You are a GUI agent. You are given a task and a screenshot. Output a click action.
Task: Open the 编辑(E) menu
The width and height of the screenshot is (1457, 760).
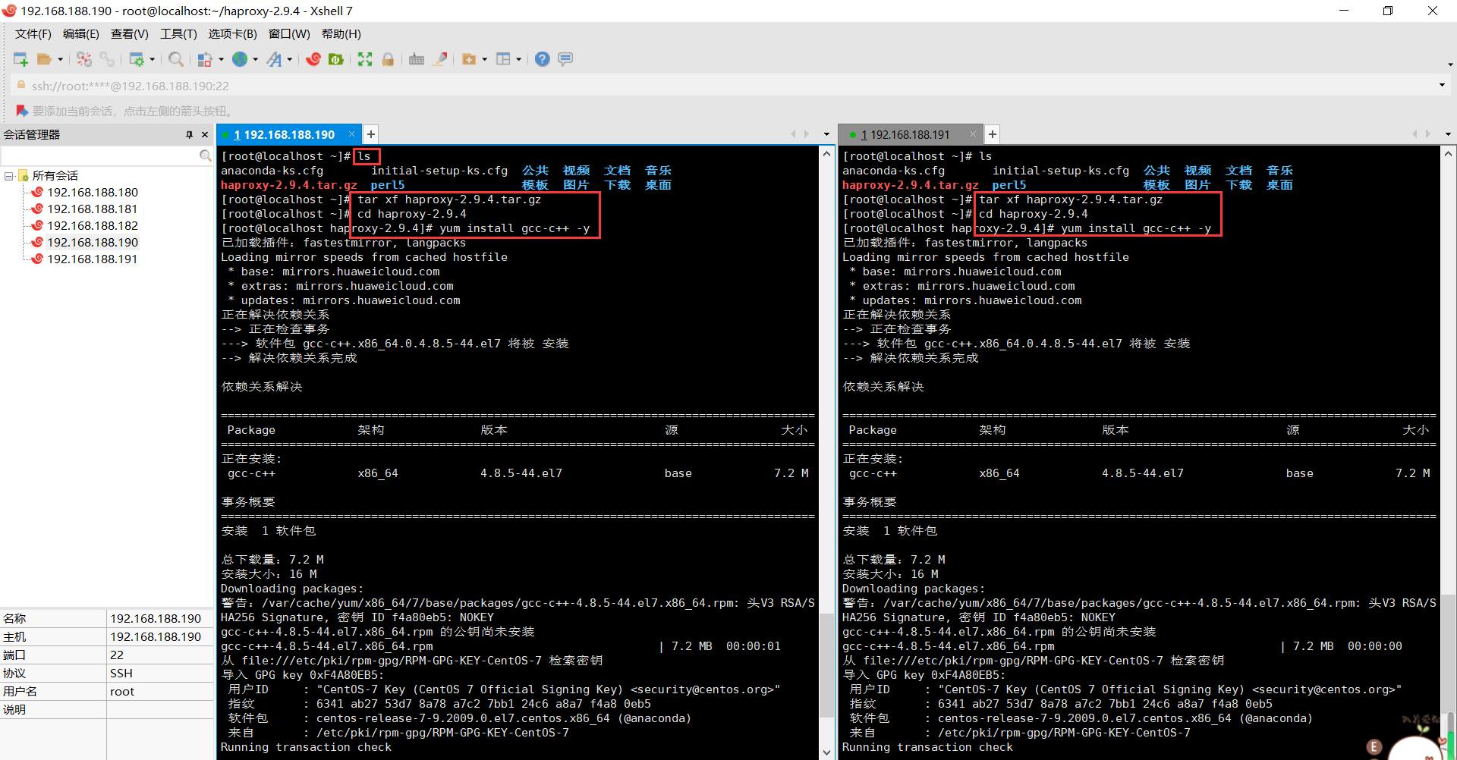point(80,34)
